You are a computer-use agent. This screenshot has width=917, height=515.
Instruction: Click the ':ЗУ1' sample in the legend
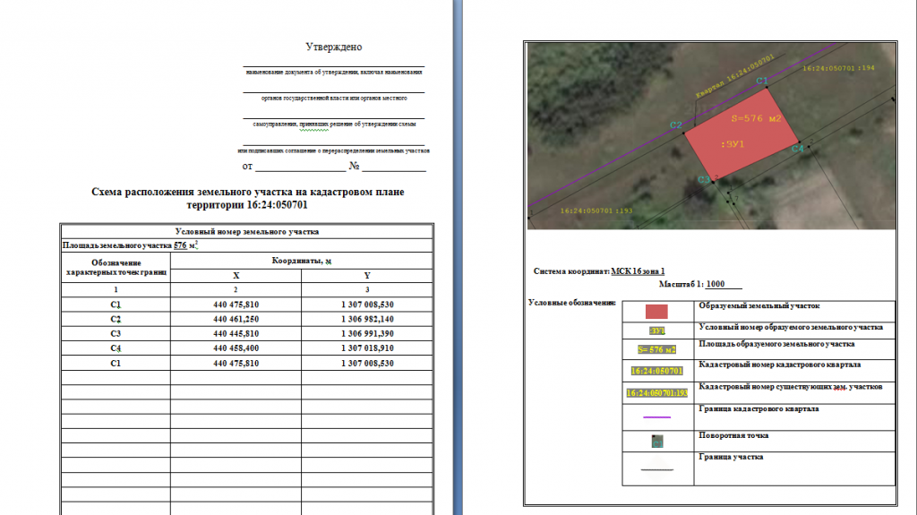click(657, 331)
